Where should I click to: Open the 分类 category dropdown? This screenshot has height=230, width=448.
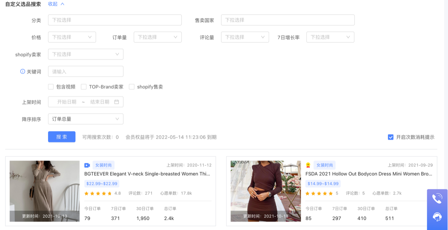pyautogui.click(x=115, y=20)
